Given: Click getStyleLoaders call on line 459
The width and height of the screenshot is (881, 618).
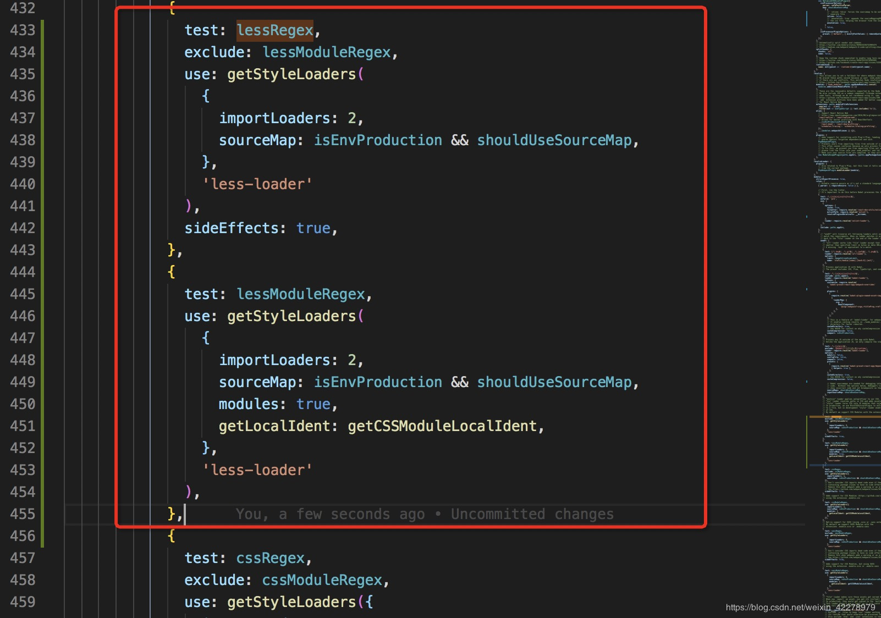Looking at the screenshot, I should 291,602.
